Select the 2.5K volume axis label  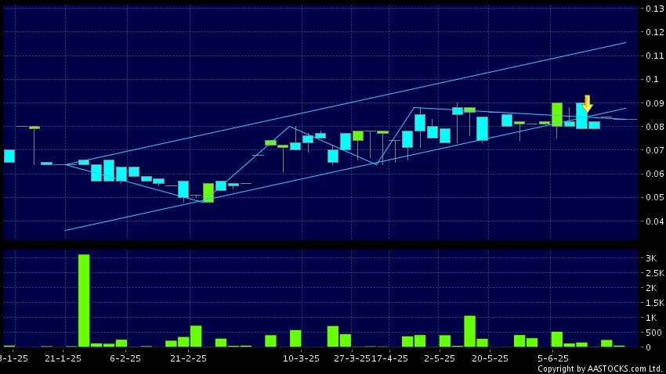pos(655,273)
